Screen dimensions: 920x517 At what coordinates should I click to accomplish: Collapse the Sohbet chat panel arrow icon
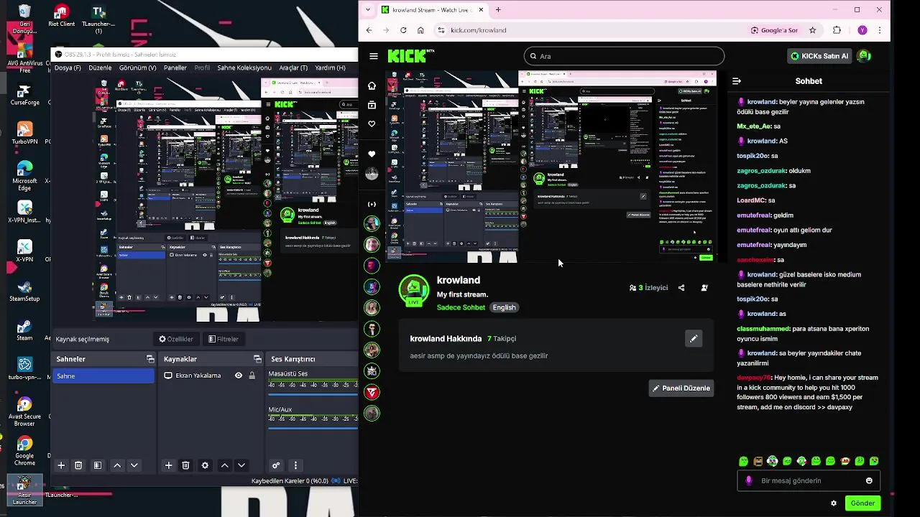click(737, 81)
